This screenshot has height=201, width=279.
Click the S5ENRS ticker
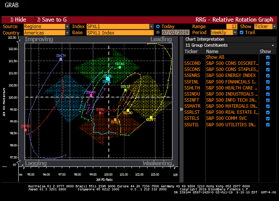(192, 75)
